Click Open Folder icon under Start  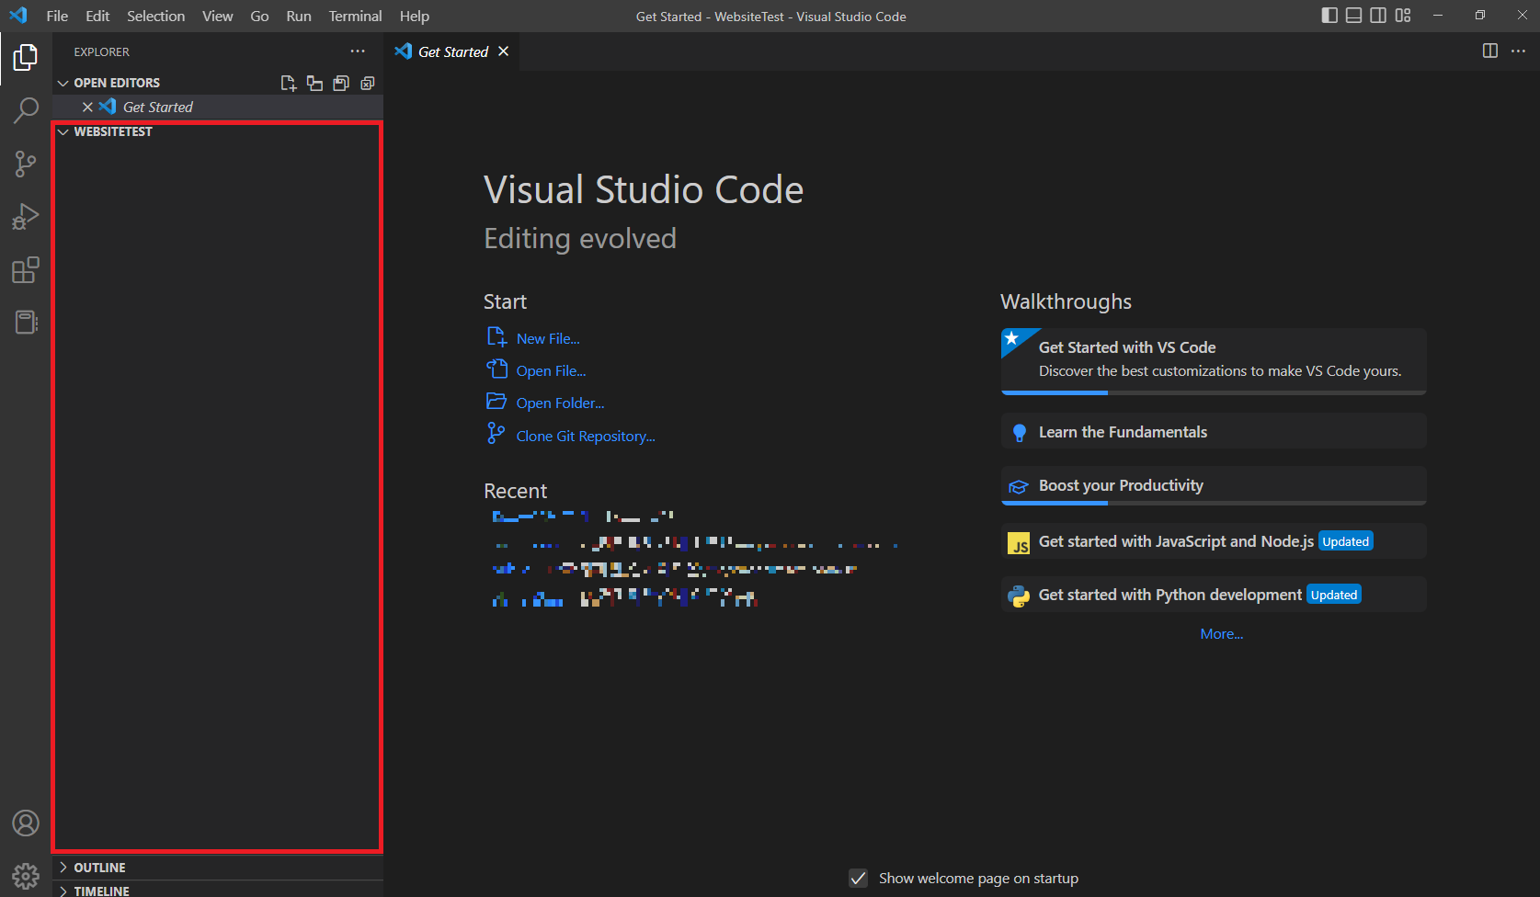tap(496, 401)
